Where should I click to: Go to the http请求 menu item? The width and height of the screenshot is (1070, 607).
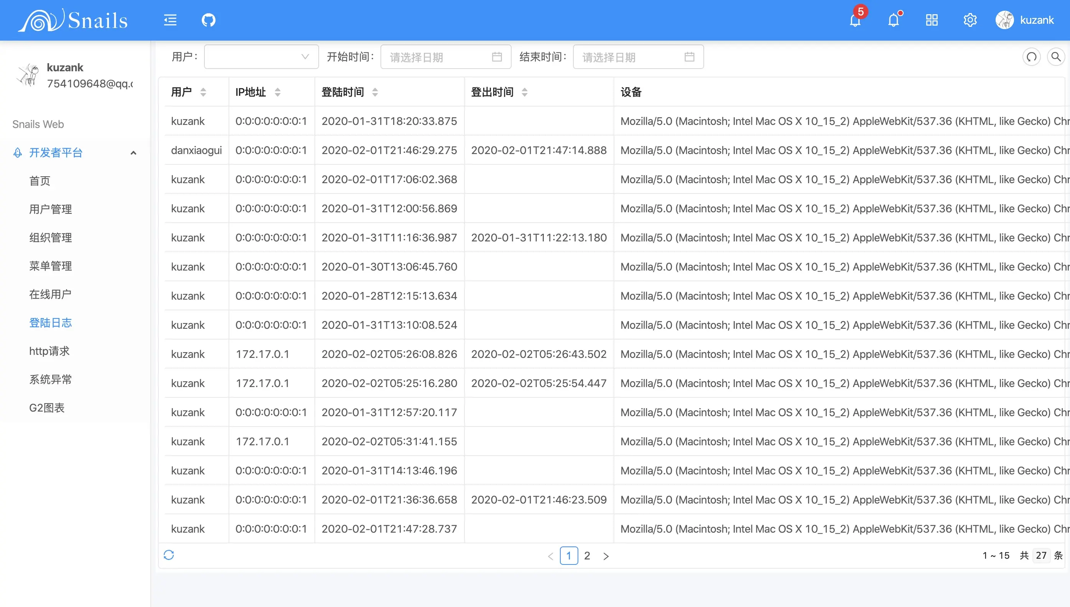pos(49,351)
